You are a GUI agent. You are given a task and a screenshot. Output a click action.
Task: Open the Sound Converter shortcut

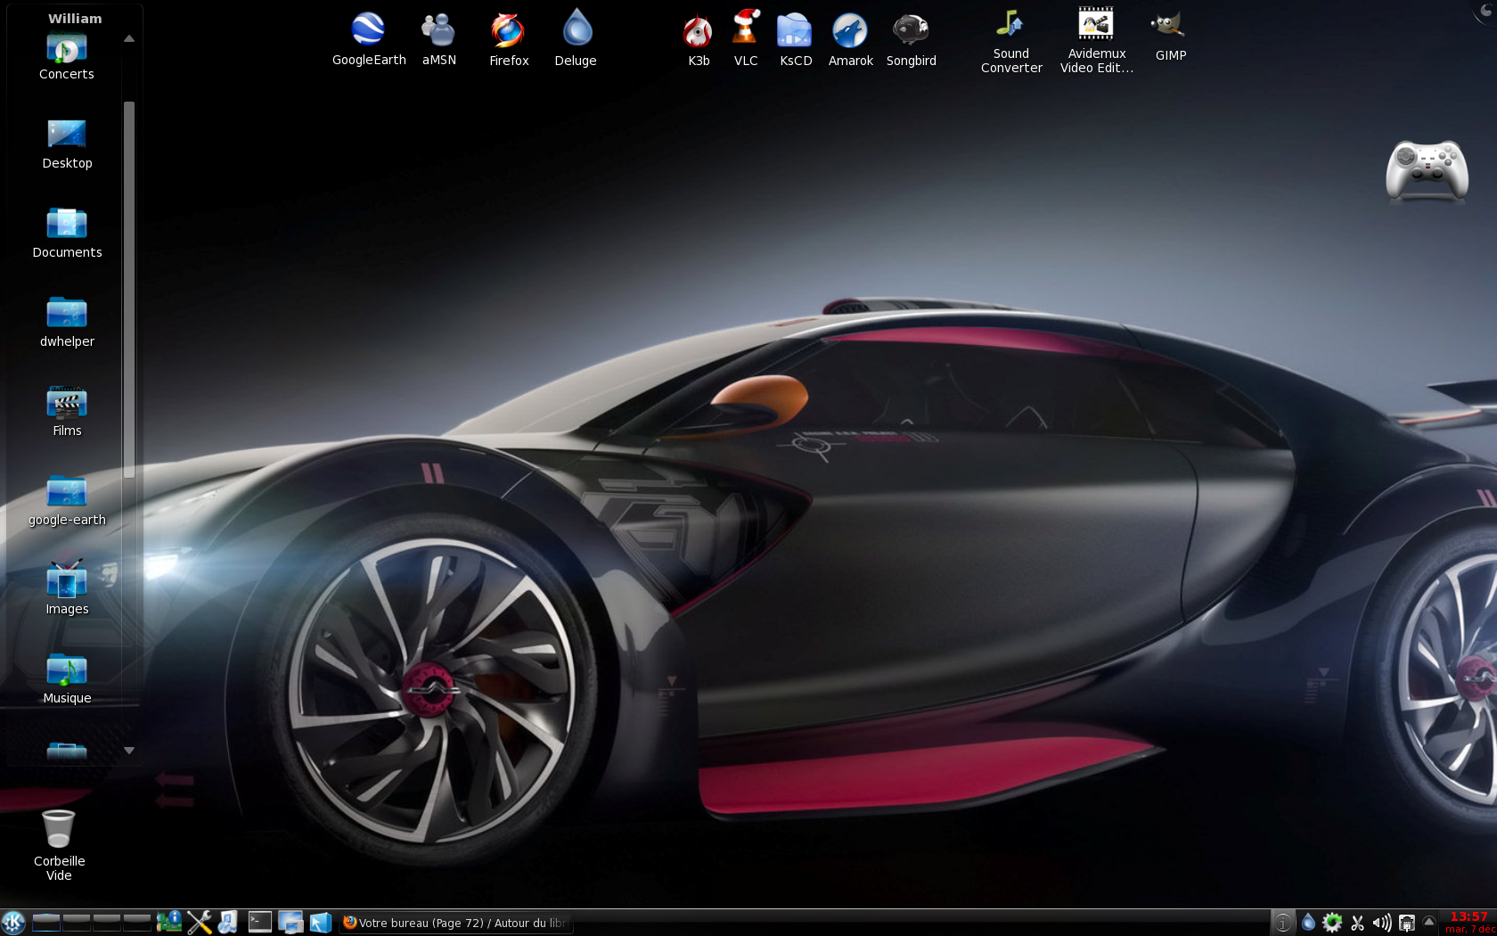(x=1010, y=25)
